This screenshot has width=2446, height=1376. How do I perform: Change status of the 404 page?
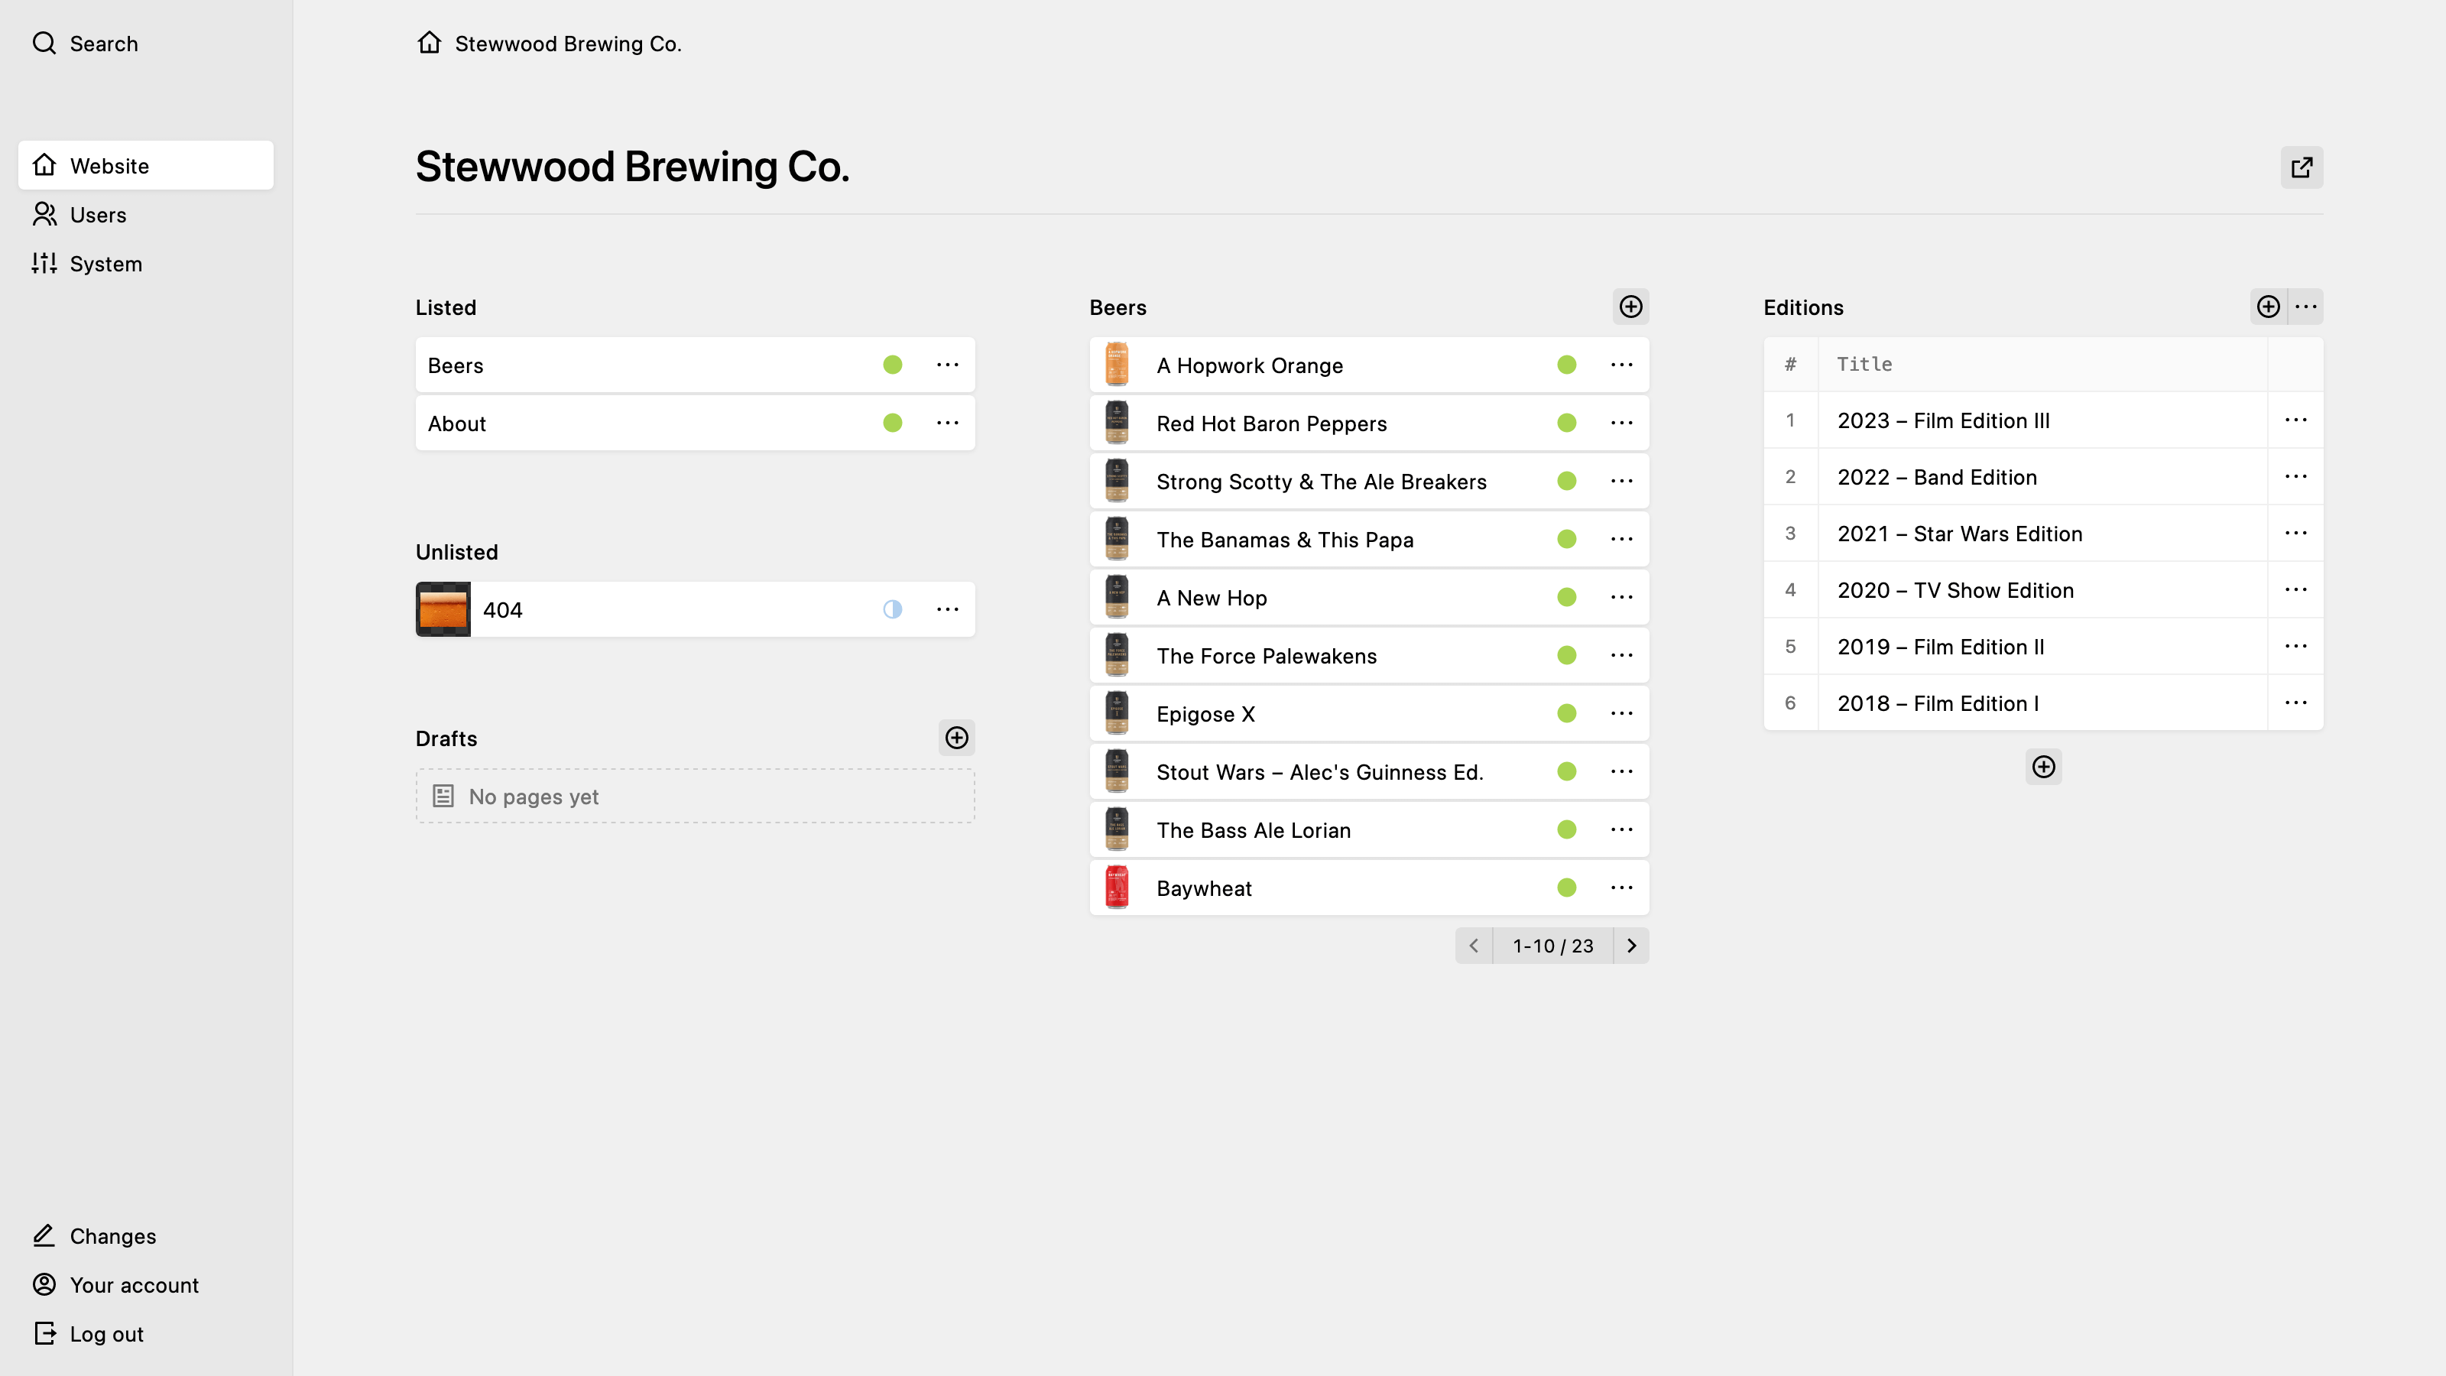tap(893, 610)
